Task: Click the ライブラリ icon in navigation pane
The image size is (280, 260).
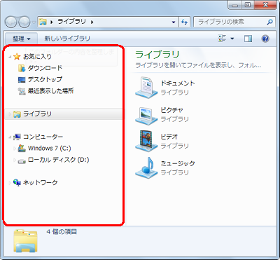Action: [17, 114]
